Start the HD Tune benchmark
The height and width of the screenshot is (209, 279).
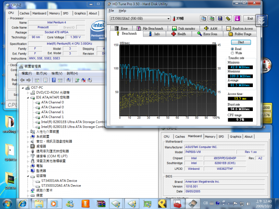pos(241,42)
